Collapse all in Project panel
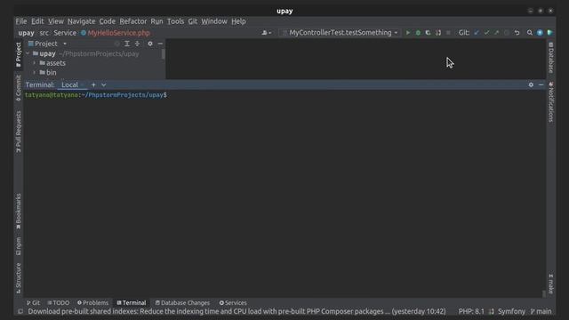 point(137,44)
